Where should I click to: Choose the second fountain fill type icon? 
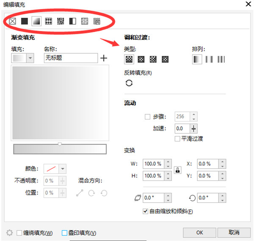[x=141, y=59]
